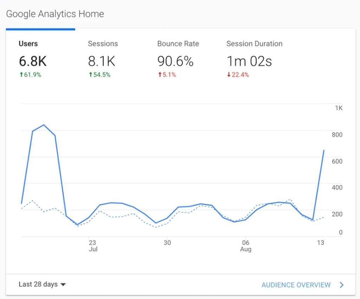
Task: Click green up arrow beside 61.9%
Action: pyautogui.click(x=21, y=75)
